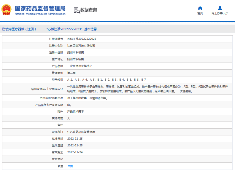Click 2022-11-25 in 生效日期 row
The image size is (235, 171).
(x=75, y=146)
